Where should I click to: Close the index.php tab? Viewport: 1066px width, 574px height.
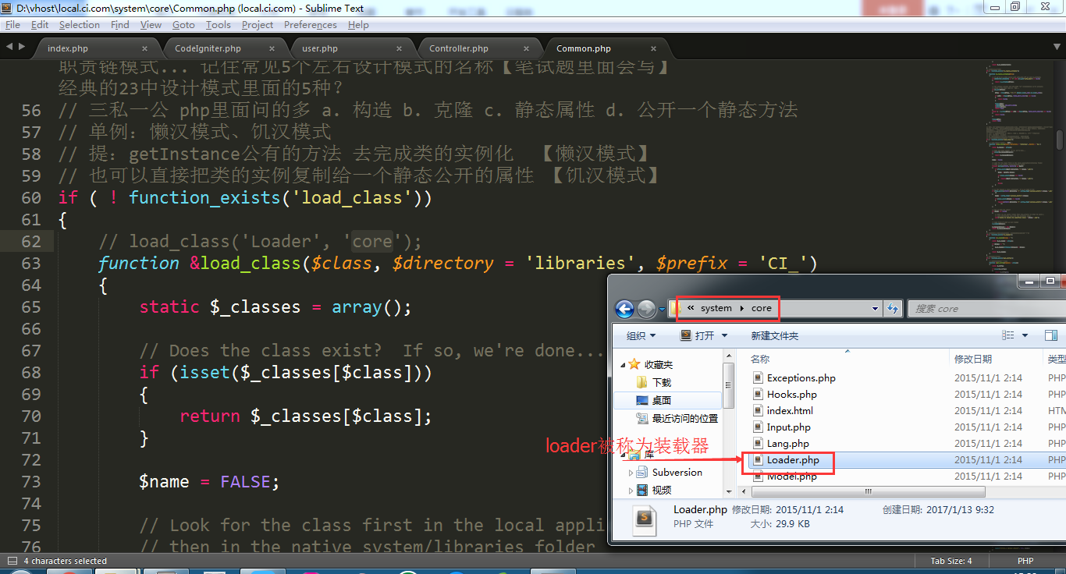pos(144,48)
